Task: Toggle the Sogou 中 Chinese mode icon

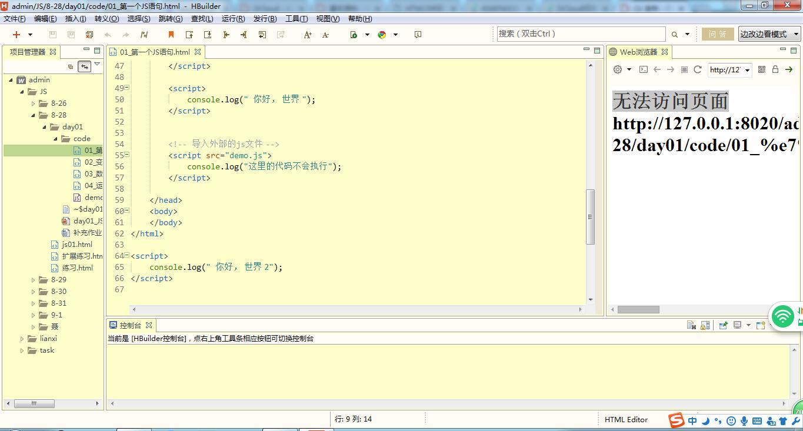Action: pyautogui.click(x=692, y=421)
